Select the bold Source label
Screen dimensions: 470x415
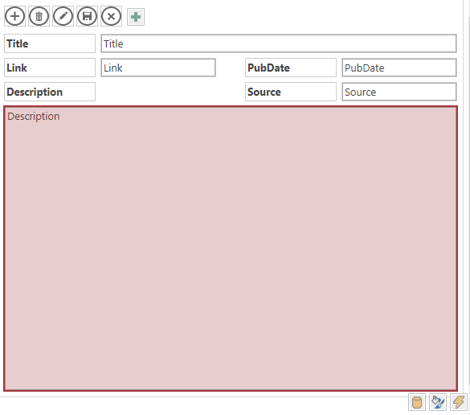[x=291, y=92]
